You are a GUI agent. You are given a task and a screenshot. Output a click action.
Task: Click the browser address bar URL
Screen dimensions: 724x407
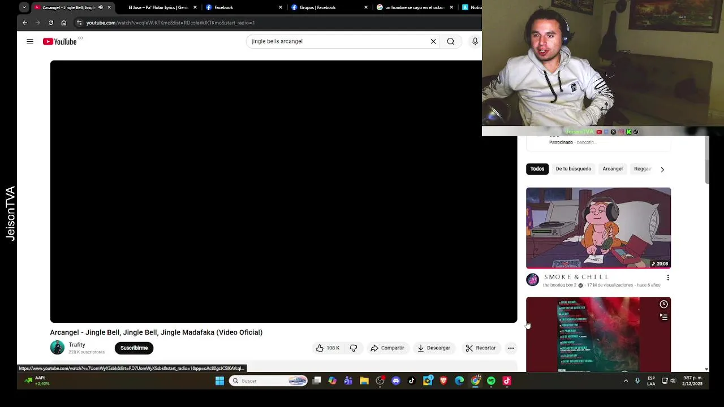170,23
